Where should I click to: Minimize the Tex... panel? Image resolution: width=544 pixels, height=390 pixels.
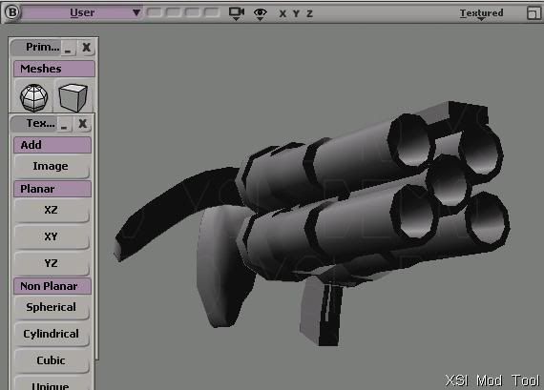tap(64, 124)
